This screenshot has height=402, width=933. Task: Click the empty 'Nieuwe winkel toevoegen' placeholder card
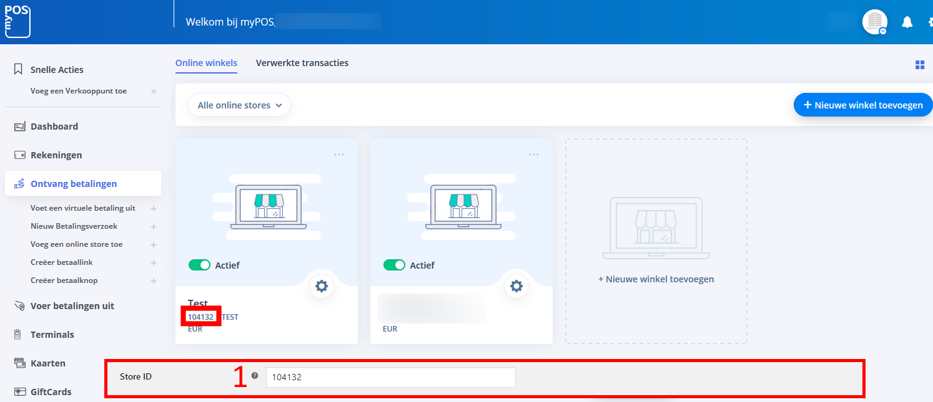tap(656, 241)
